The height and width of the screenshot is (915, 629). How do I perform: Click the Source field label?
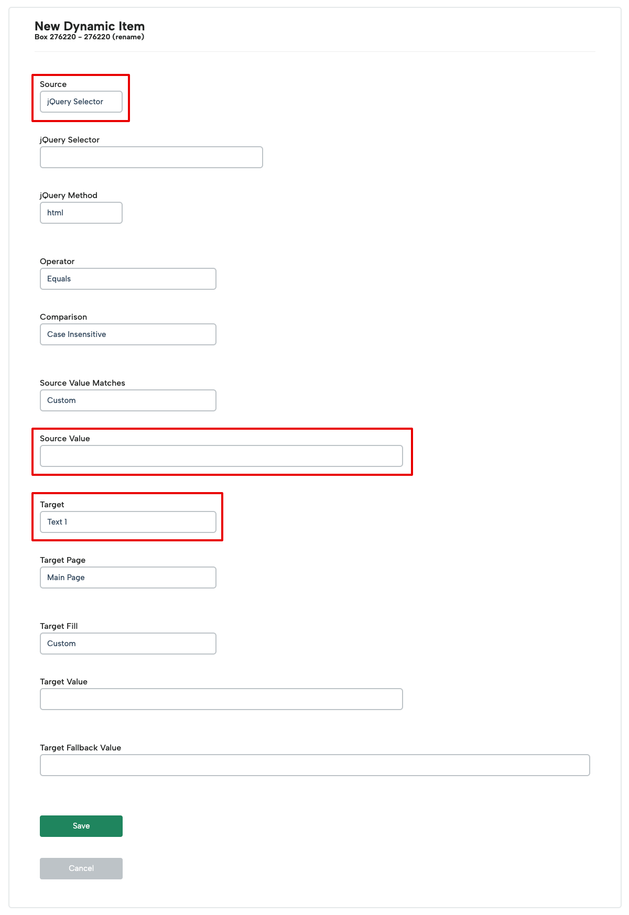tap(53, 84)
